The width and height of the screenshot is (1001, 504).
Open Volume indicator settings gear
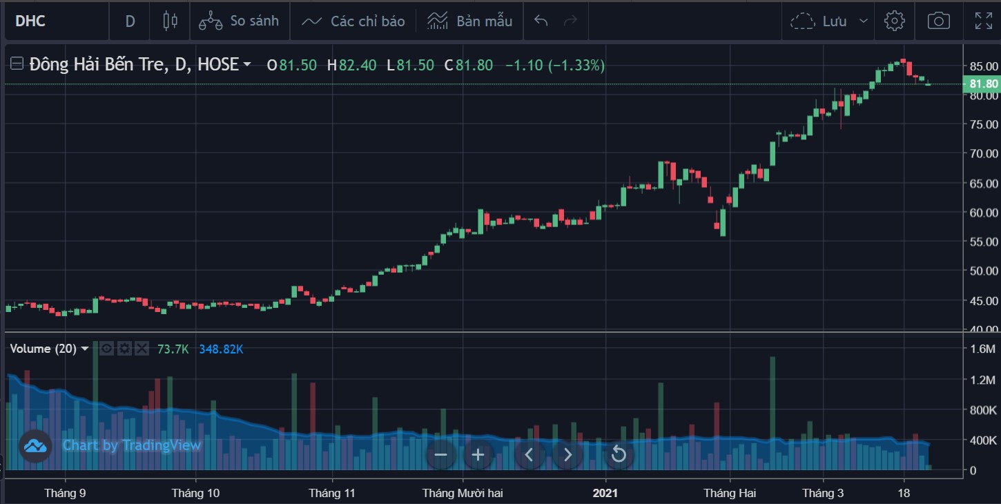[x=124, y=349]
